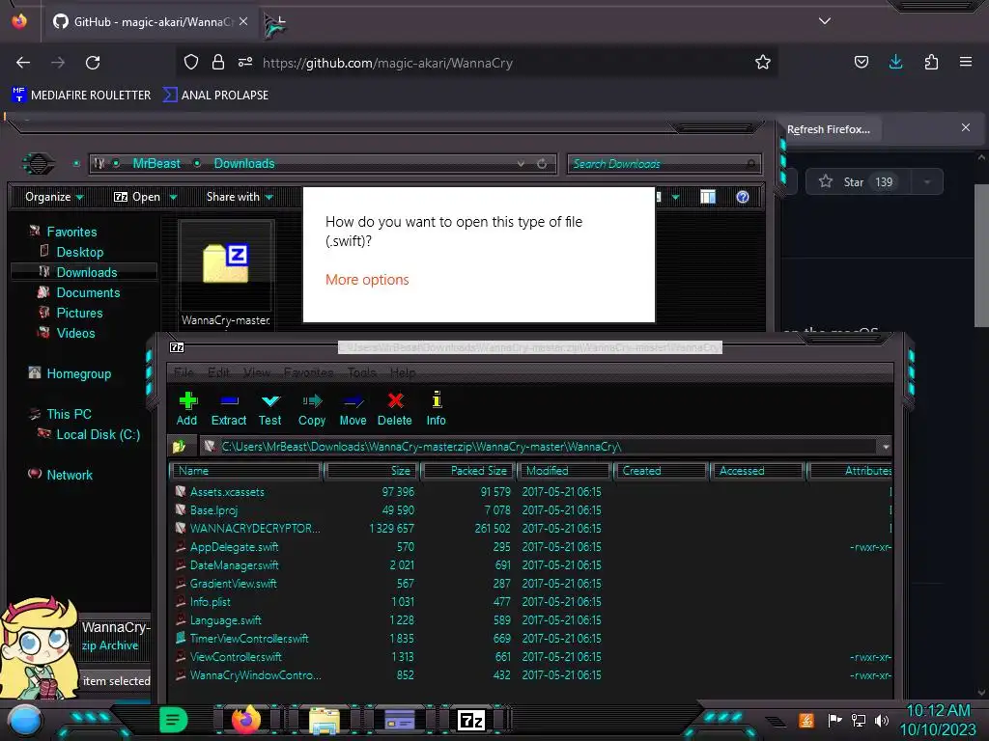Sort 7-Zip list by Size column
This screenshot has height=741, width=989.
pyautogui.click(x=371, y=471)
